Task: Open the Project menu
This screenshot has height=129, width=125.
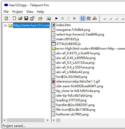Action: 17,12
